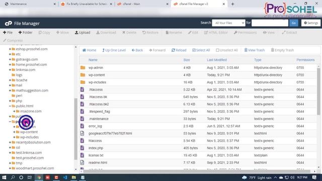Click the Copy toolbar button
The height and width of the screenshot is (181, 322).
coord(44,32)
